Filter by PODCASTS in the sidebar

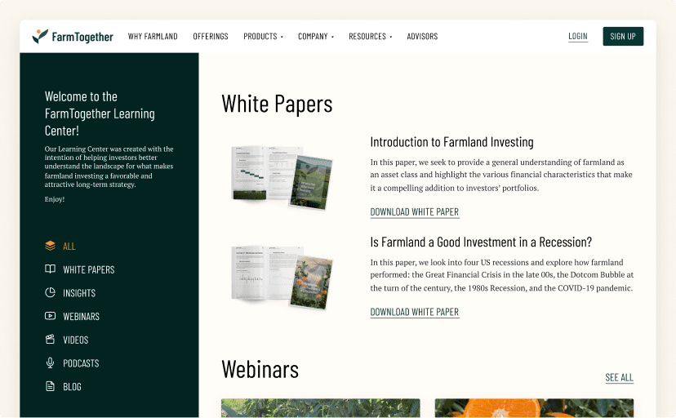(81, 363)
